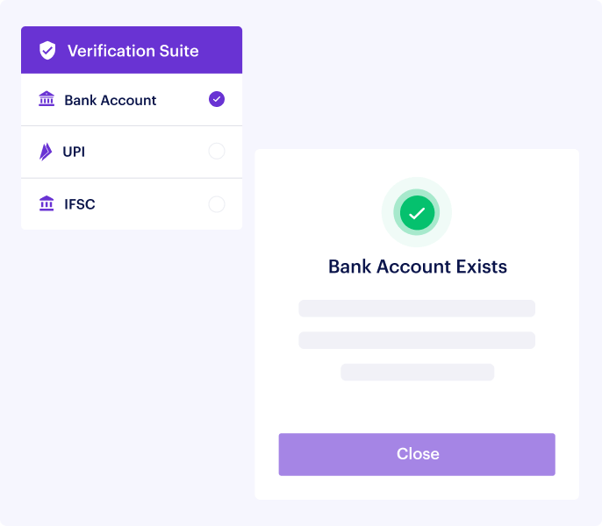Click the bank icon beside IFSC
Screen dimensions: 602x526
[x=47, y=204]
